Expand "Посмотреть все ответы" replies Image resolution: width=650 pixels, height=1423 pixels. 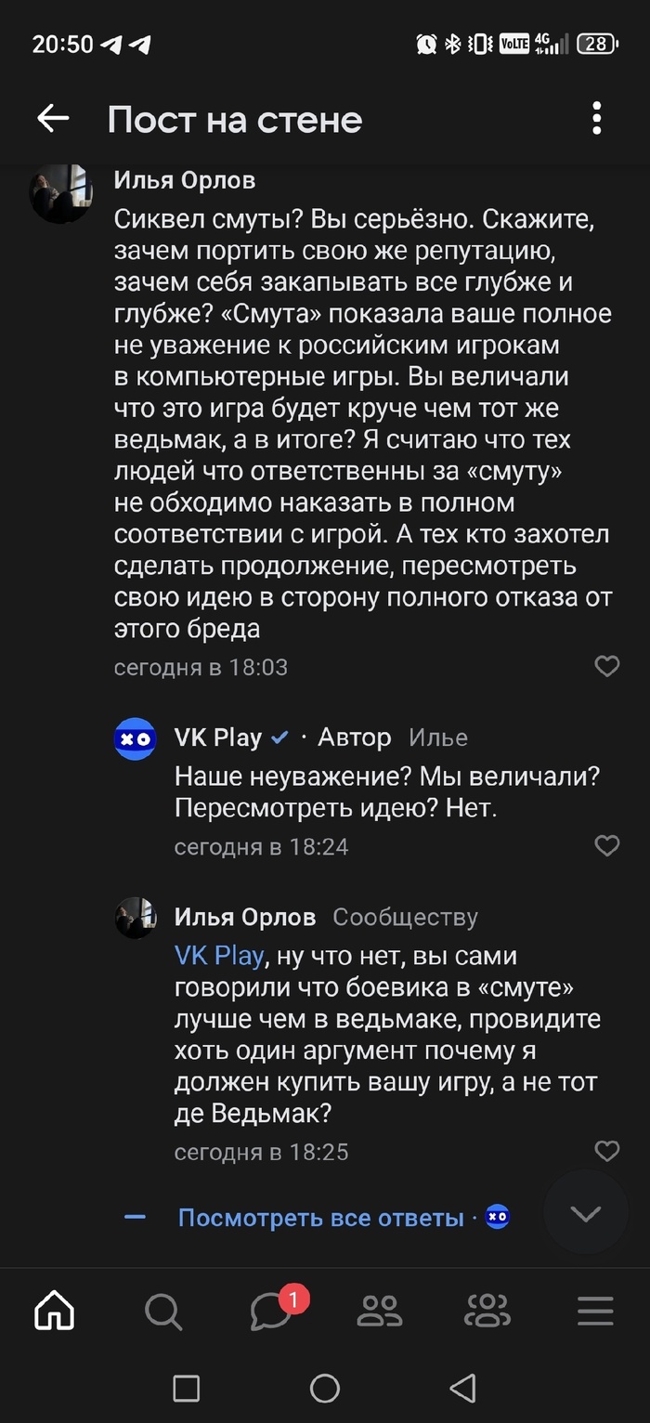pos(320,1217)
